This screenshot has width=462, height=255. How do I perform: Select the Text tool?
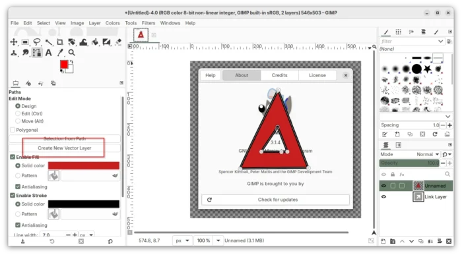[49, 53]
